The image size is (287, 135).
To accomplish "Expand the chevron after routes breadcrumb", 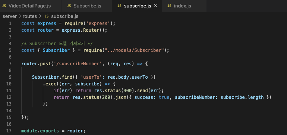I will coord(40,16).
